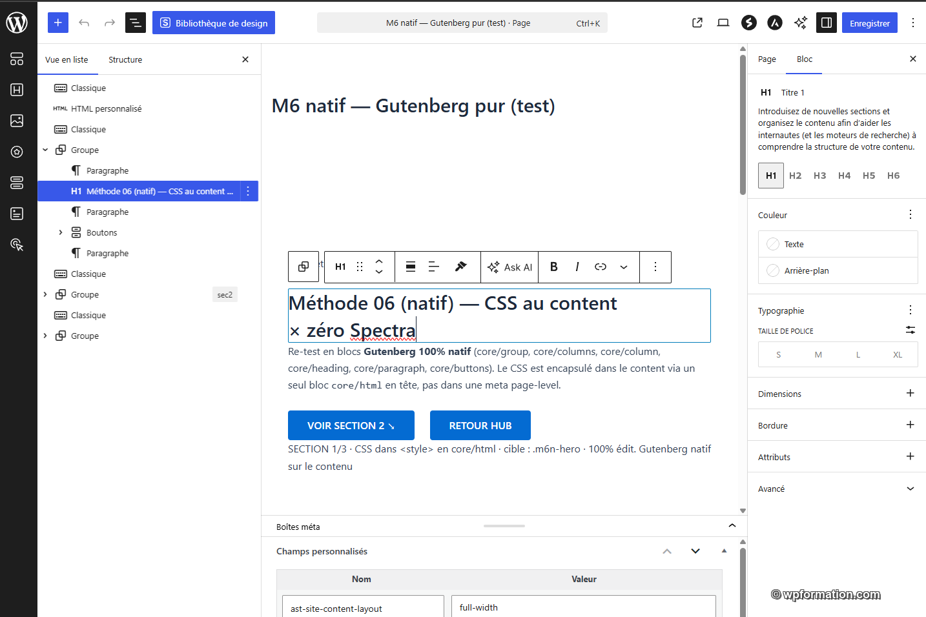Open more rich text controls dropdown
This screenshot has height=617, width=926.
624,267
